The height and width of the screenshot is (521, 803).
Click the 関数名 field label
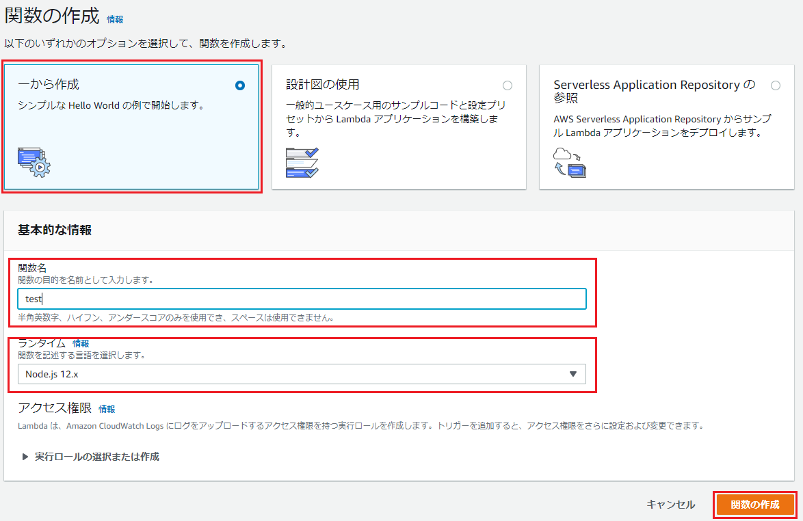pyautogui.click(x=32, y=267)
